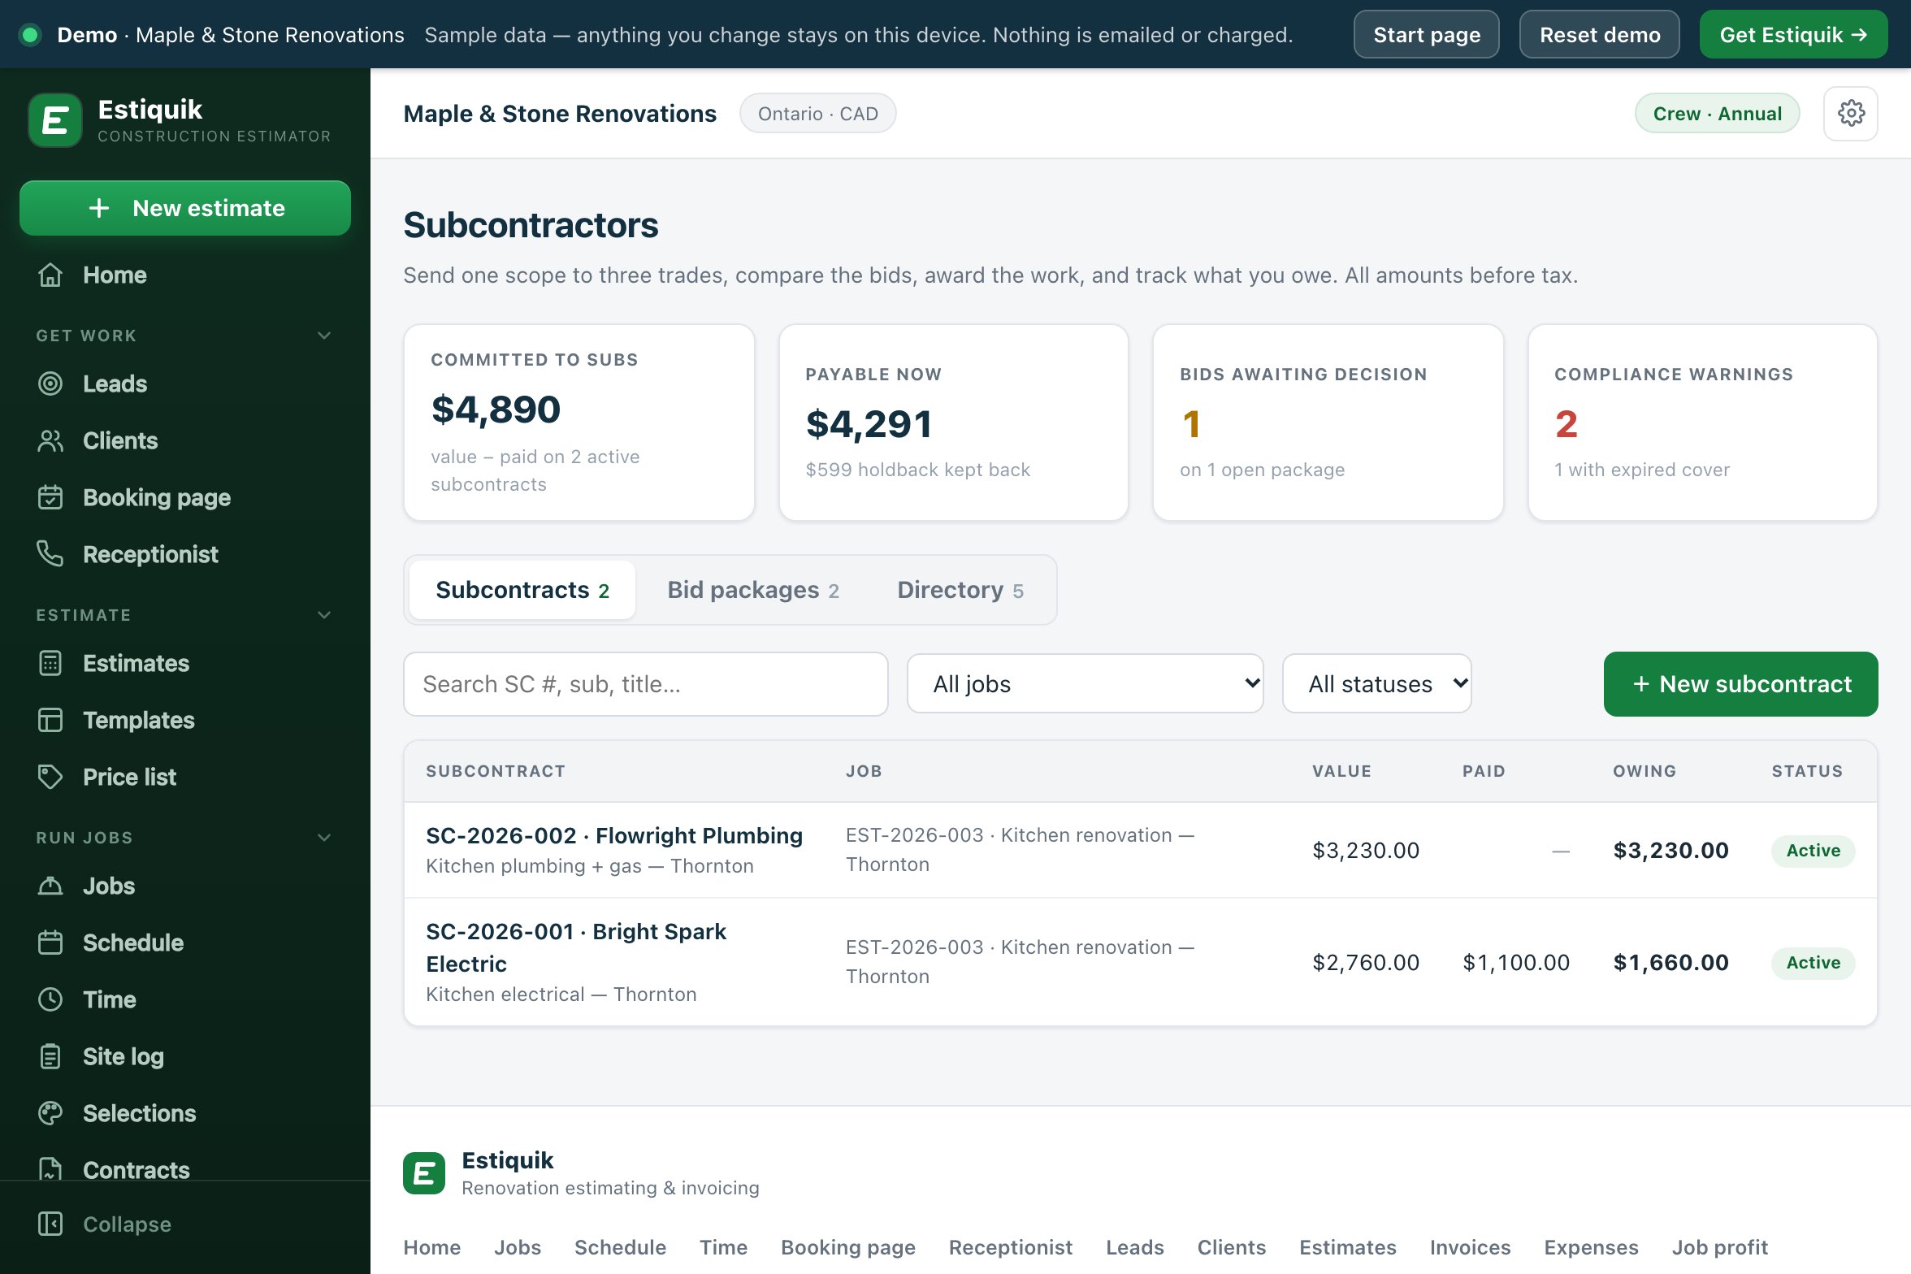Click the Crew · Annual plan badge
Image resolution: width=1911 pixels, height=1274 pixels.
point(1717,114)
